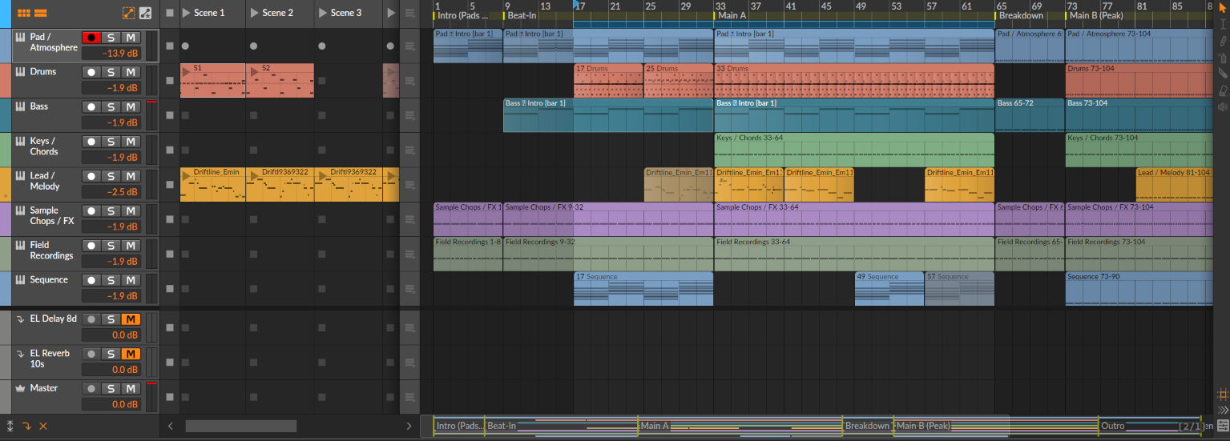The width and height of the screenshot is (1230, 441).
Task: Launch Scene 2
Action: (x=255, y=13)
